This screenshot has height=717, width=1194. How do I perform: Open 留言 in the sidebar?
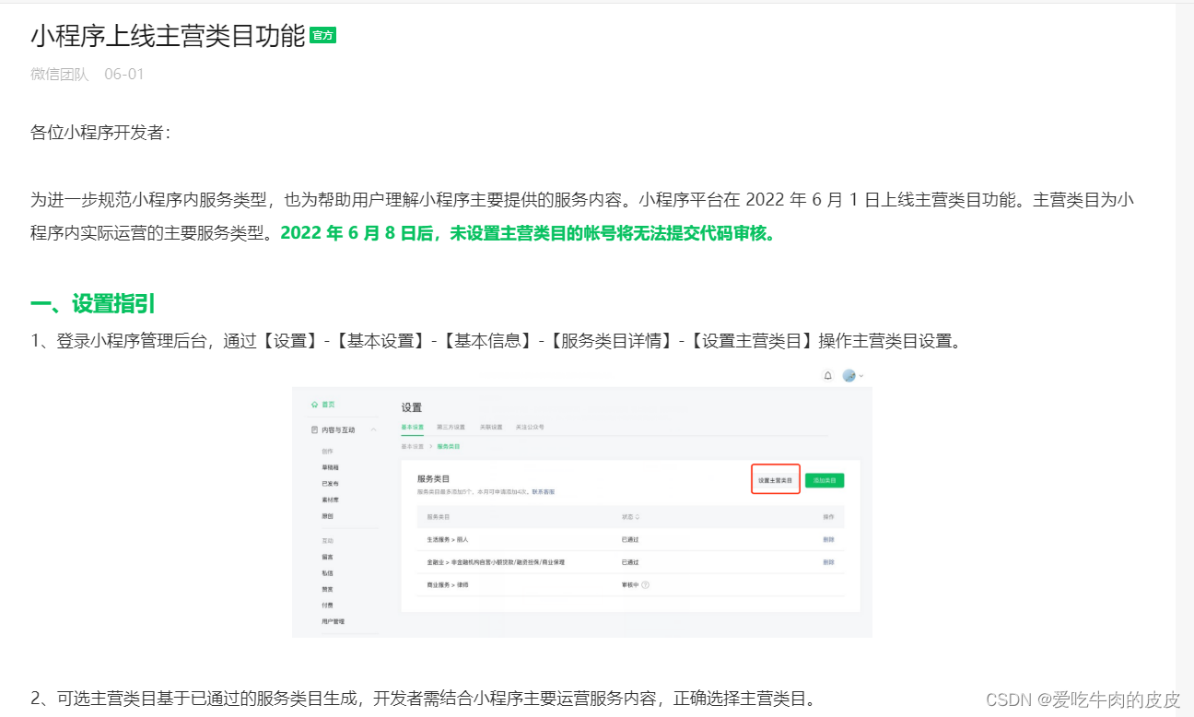[x=327, y=558]
